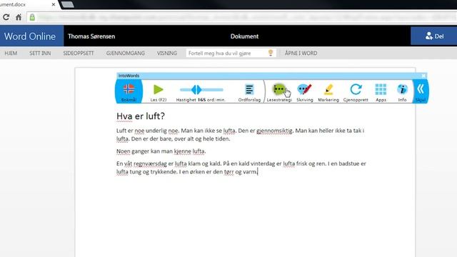Click the word 'trykkende' in last paragraph
The width and height of the screenshot is (457, 257).
pyautogui.click(x=164, y=172)
